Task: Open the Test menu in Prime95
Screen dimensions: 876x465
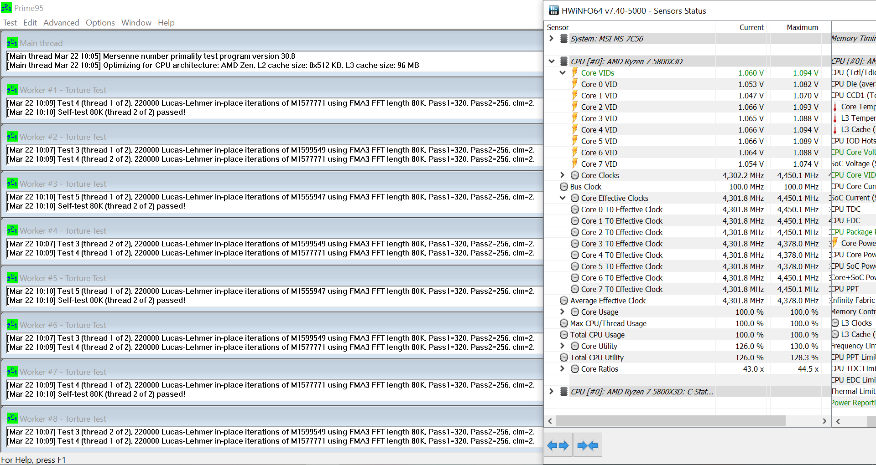Action: click(10, 23)
